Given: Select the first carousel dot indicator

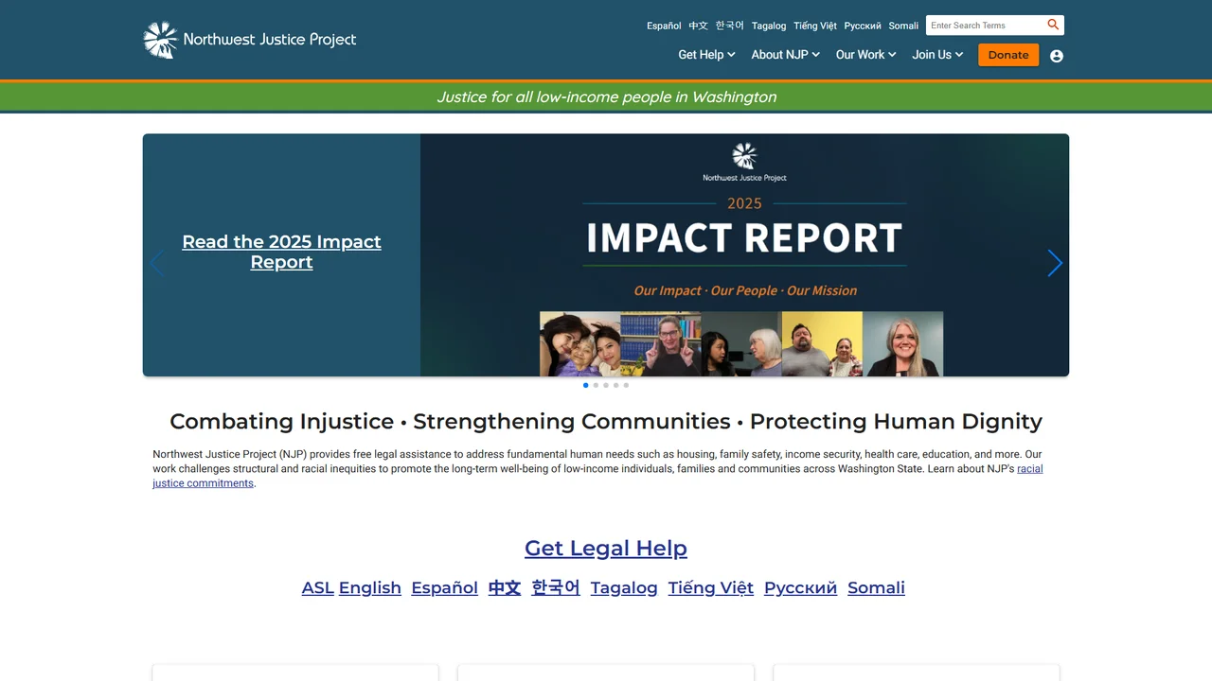Looking at the screenshot, I should click(585, 385).
